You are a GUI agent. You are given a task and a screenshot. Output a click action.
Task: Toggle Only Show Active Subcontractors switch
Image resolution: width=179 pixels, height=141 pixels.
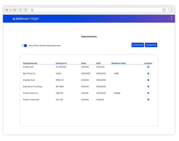click(x=24, y=46)
